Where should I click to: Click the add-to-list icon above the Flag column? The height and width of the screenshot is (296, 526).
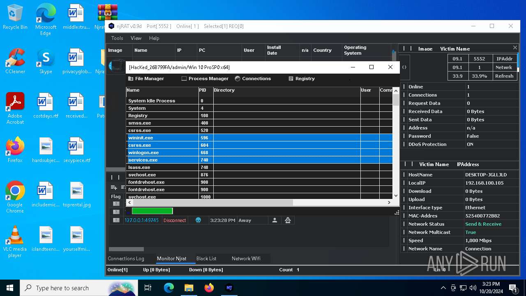(x=114, y=187)
